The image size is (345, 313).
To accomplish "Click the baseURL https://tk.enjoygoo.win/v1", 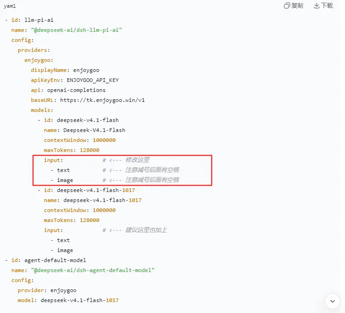I will tap(88, 100).
